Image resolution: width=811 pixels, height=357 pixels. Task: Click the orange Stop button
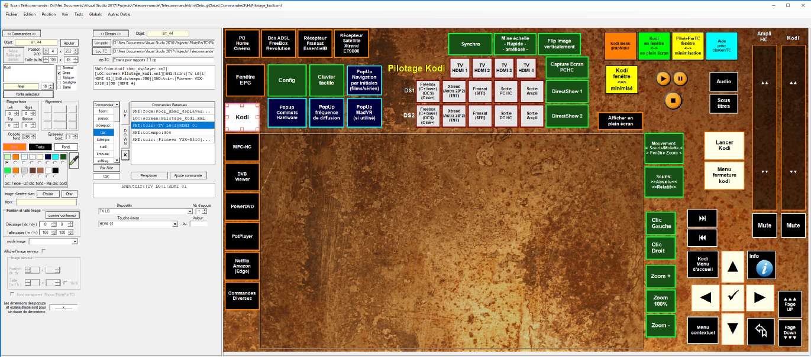(672, 100)
